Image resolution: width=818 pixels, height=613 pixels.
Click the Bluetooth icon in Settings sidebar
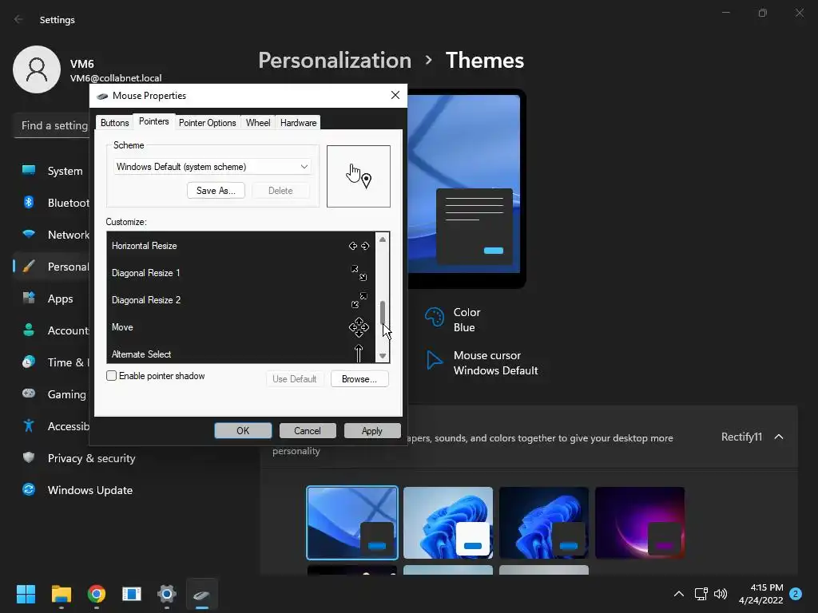[29, 202]
